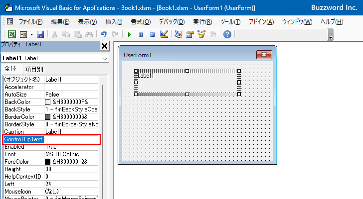363x199 pixels.
Task: Click the Cut scissors icon
Action: (54, 34)
